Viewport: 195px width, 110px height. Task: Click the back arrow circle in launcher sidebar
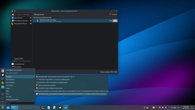tap(3, 94)
